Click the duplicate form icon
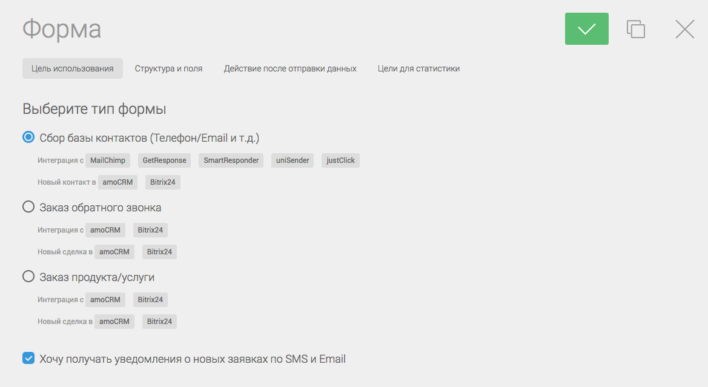 coord(635,29)
